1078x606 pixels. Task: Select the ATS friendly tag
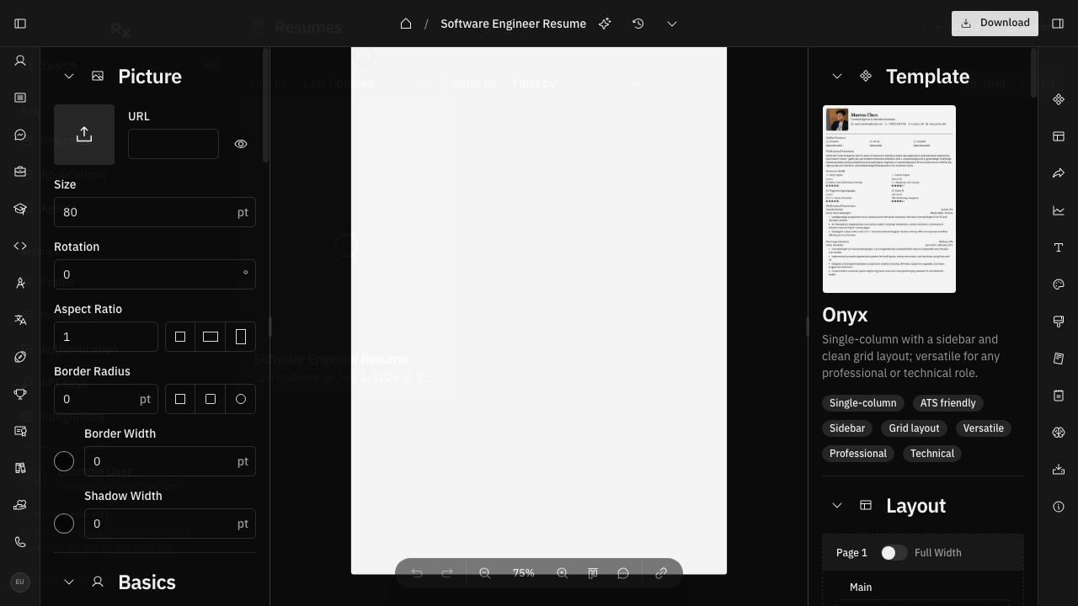(x=947, y=403)
